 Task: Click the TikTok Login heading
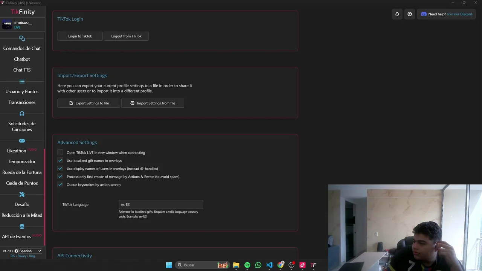coord(70,19)
